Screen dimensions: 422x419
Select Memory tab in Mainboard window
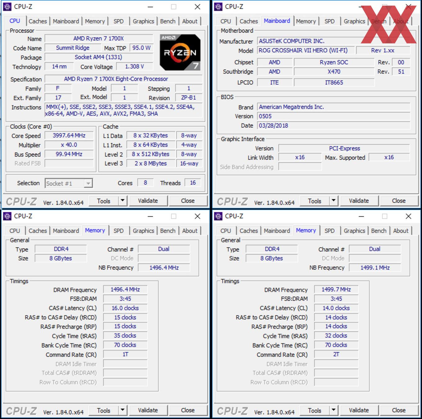click(306, 21)
